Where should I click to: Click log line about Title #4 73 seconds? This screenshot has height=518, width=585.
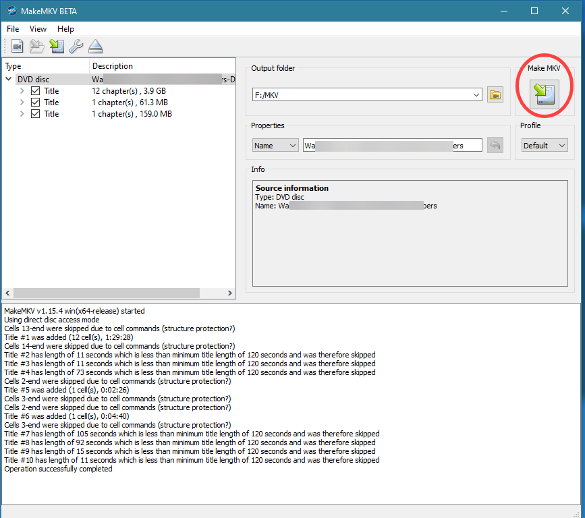(190, 372)
